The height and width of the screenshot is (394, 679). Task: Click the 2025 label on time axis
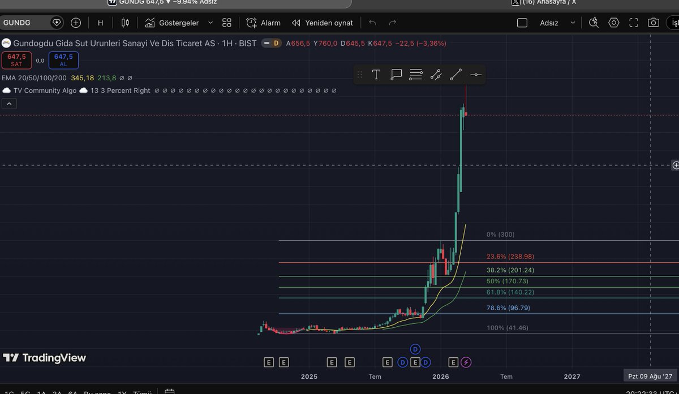310,376
